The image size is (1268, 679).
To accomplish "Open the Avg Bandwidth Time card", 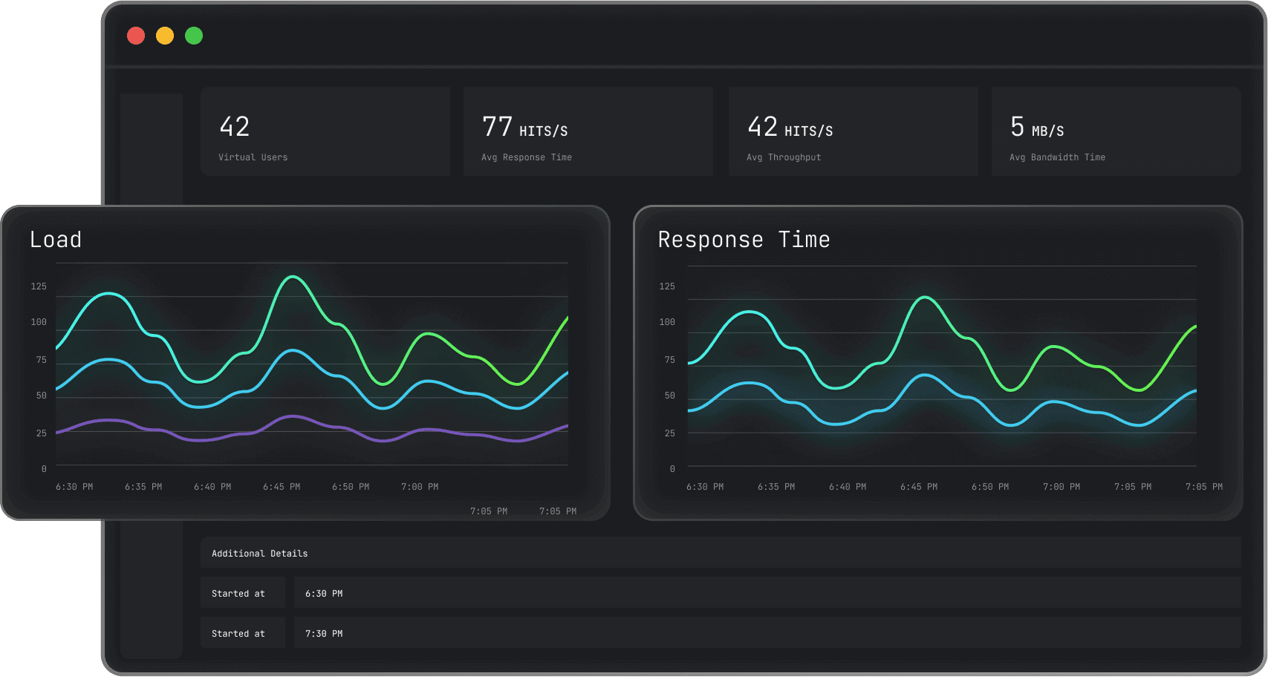I will pos(1116,131).
